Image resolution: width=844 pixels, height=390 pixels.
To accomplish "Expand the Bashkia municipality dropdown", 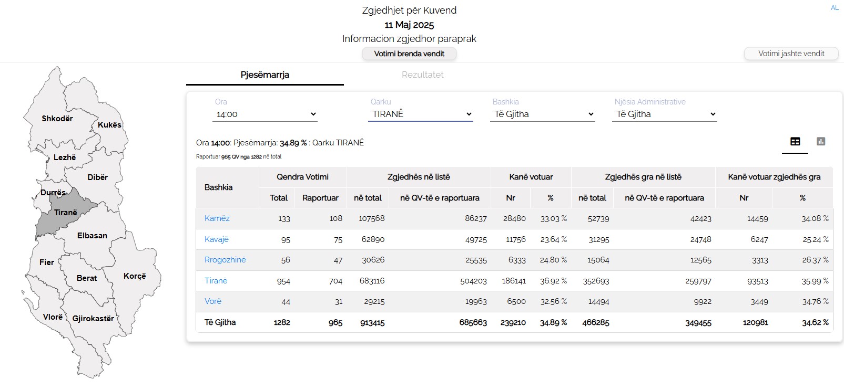I will coord(542,114).
